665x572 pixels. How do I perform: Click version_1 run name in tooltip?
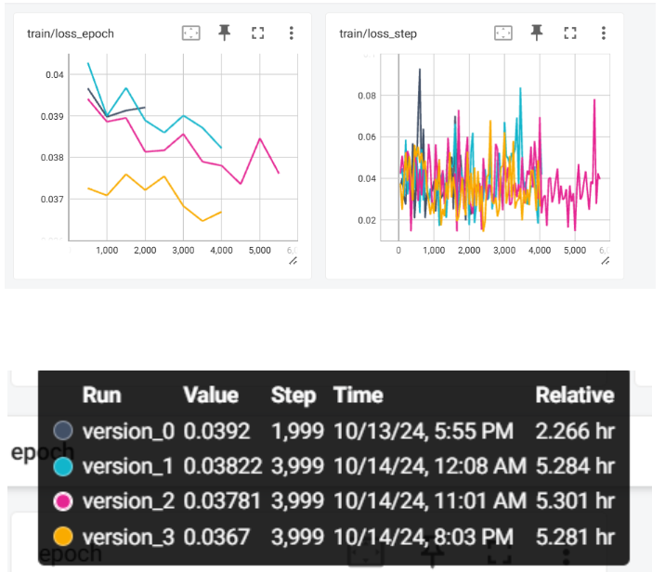(x=127, y=466)
